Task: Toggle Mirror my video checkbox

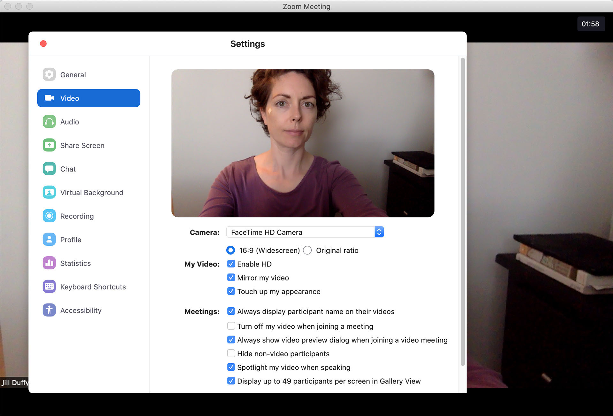Action: coord(231,278)
